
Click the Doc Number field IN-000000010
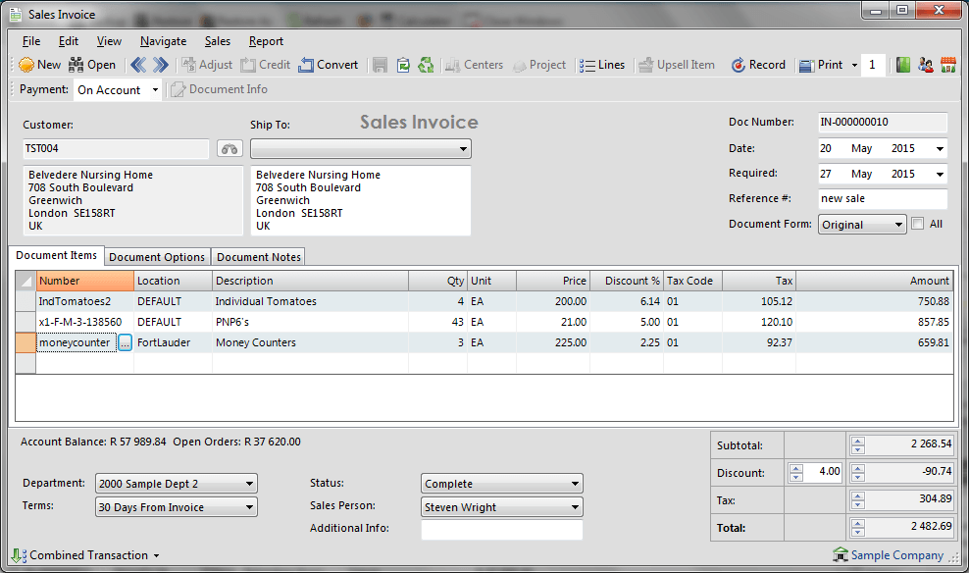point(883,123)
